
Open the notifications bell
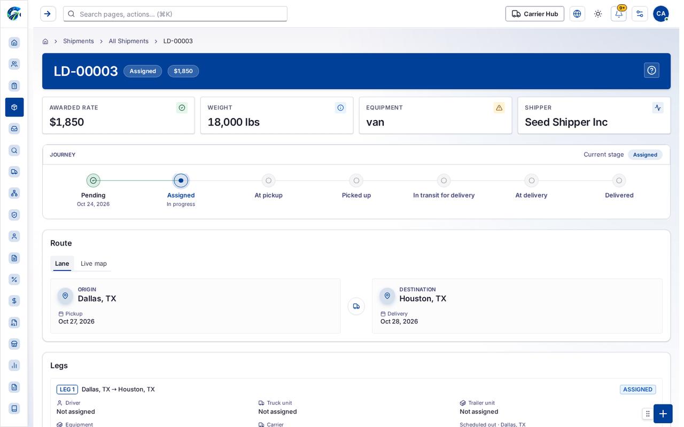click(x=619, y=14)
